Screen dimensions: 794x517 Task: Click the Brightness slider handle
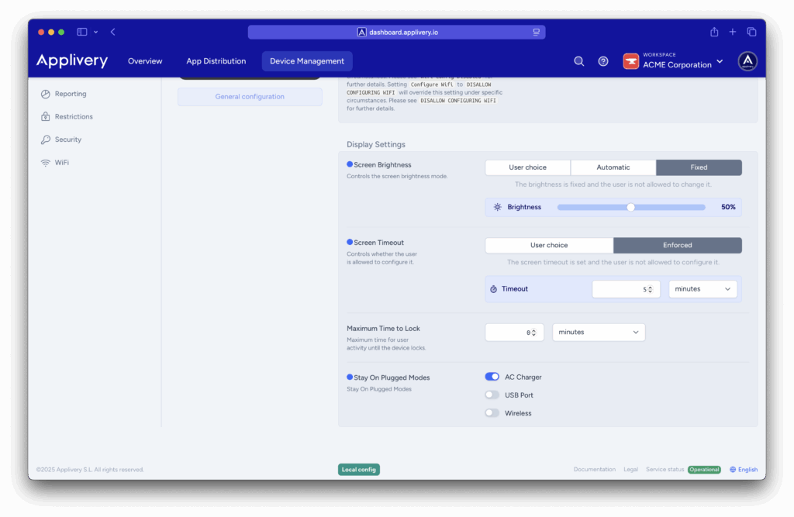coord(630,207)
